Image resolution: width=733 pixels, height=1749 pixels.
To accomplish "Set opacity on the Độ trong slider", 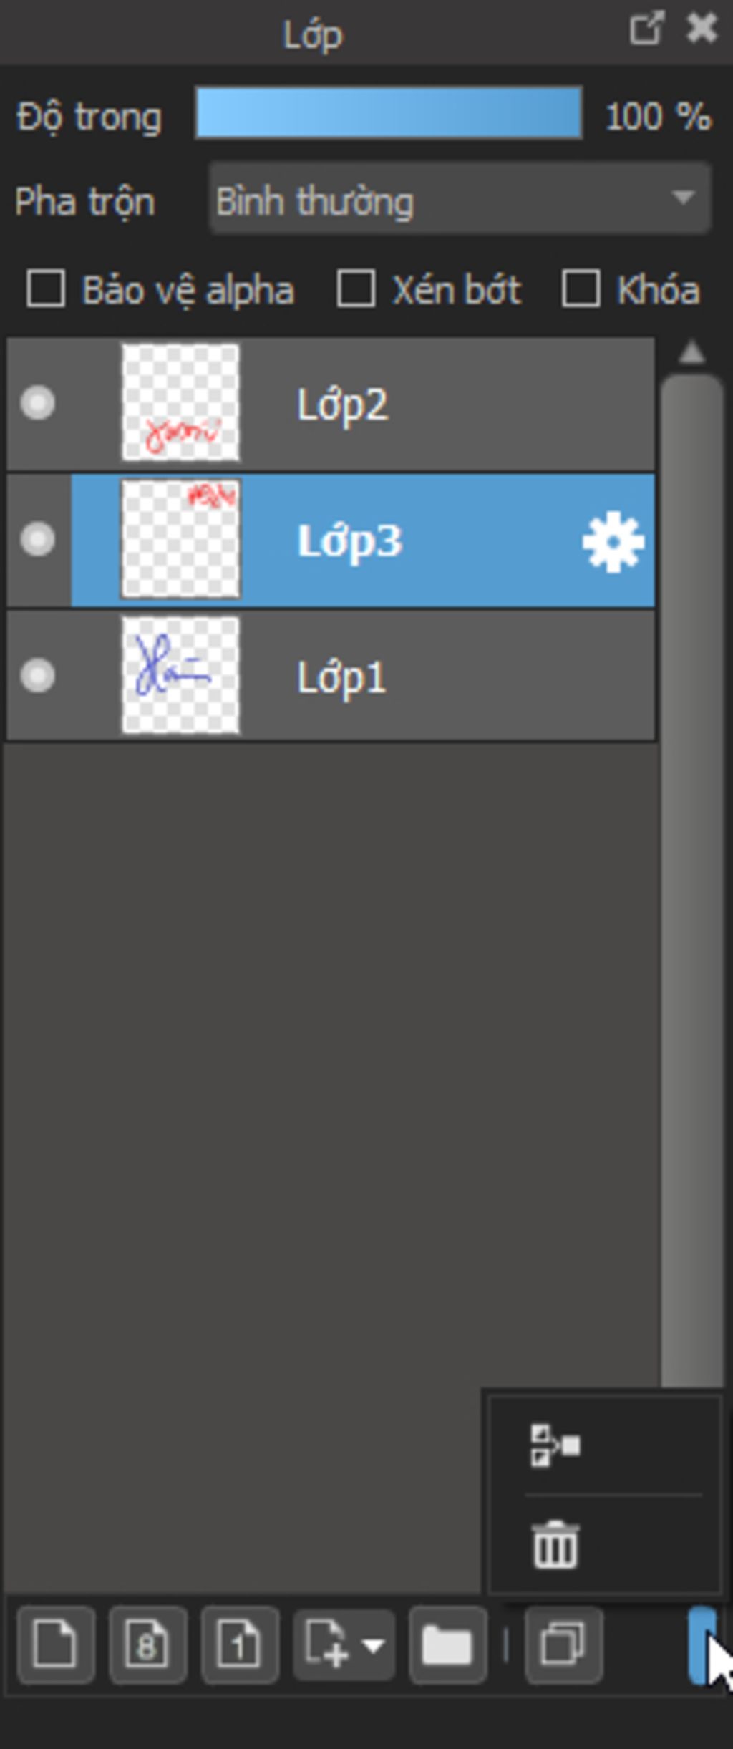I will (388, 113).
